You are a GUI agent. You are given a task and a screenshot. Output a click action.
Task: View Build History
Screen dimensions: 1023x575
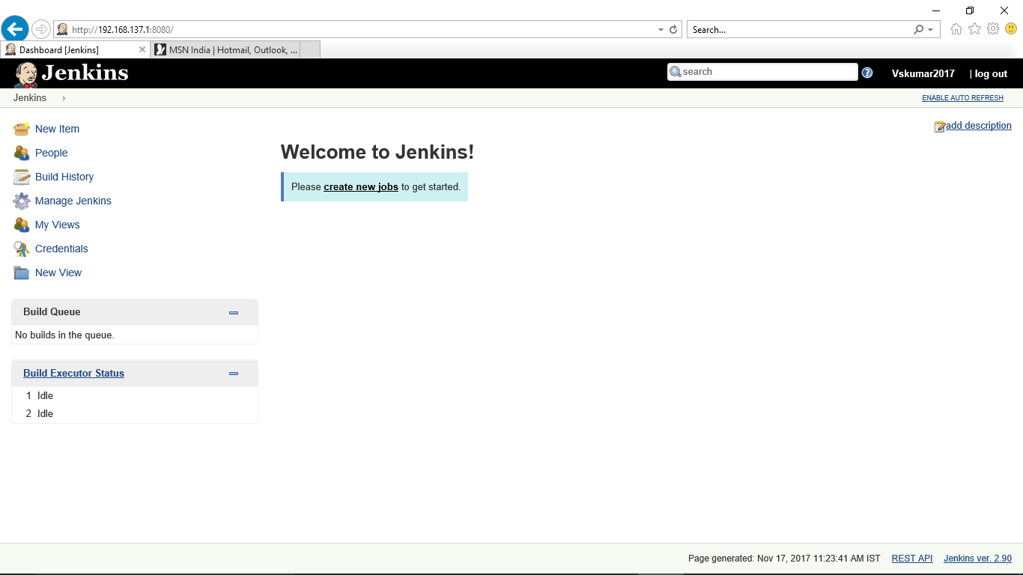click(x=64, y=177)
